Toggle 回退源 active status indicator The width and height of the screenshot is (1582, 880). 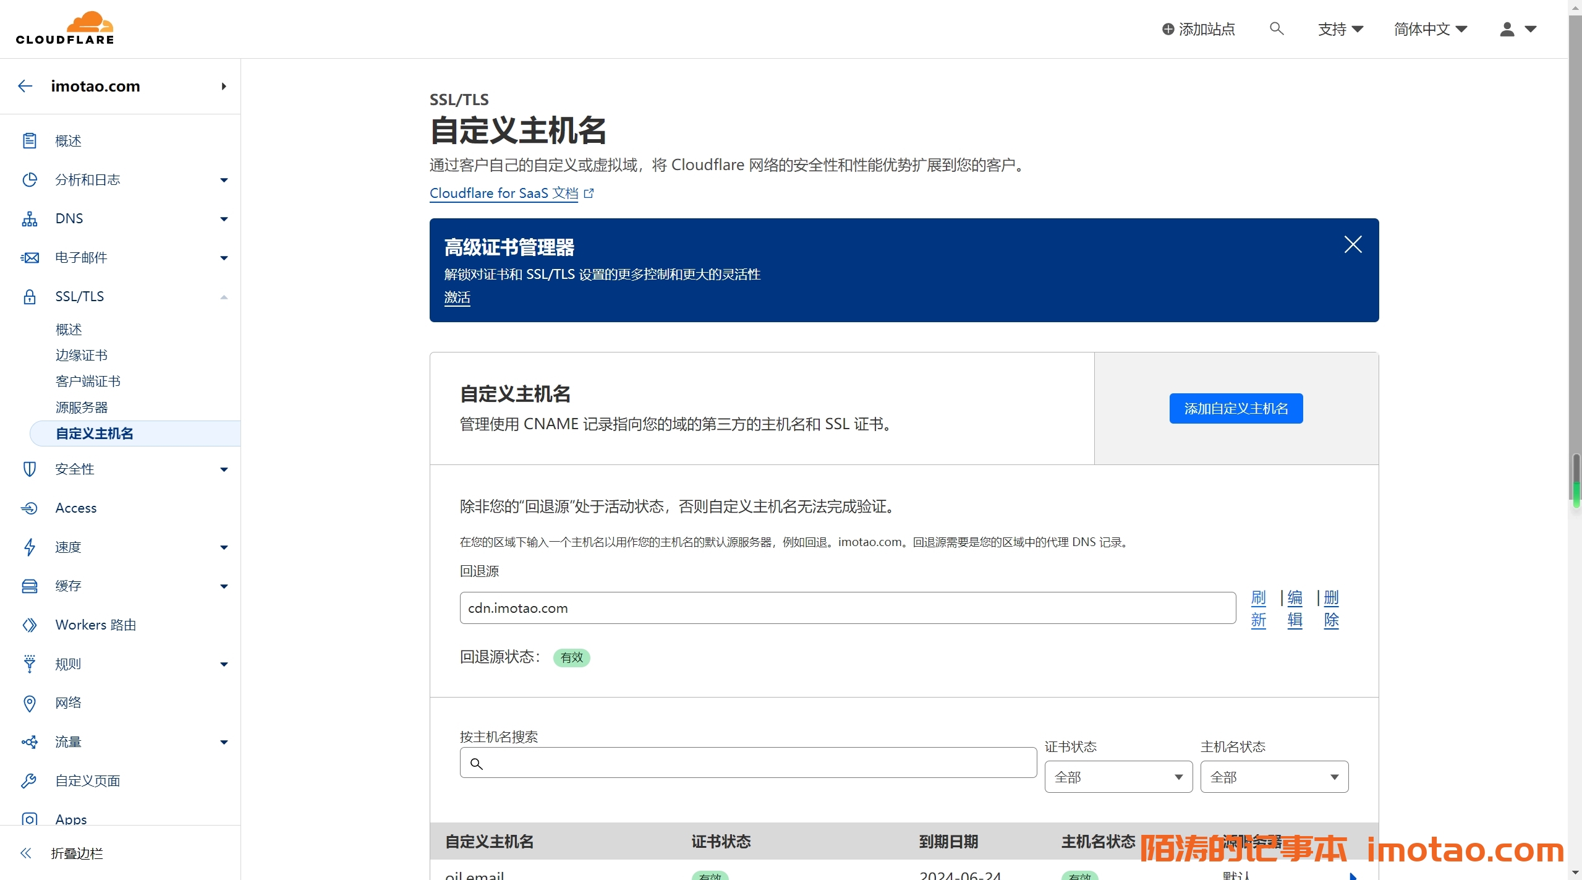click(x=572, y=657)
